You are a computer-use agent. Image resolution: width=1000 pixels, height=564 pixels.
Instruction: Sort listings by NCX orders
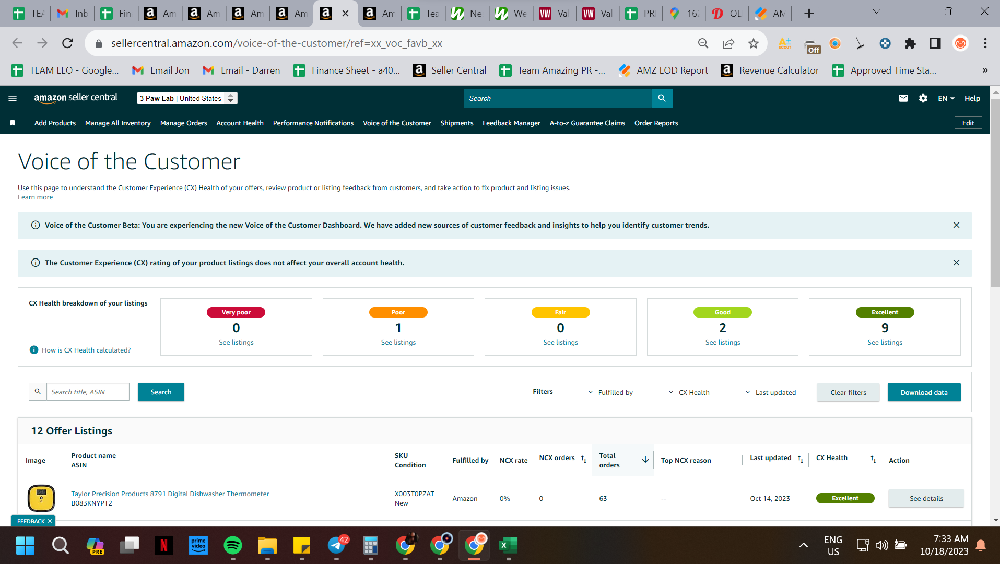click(x=584, y=460)
